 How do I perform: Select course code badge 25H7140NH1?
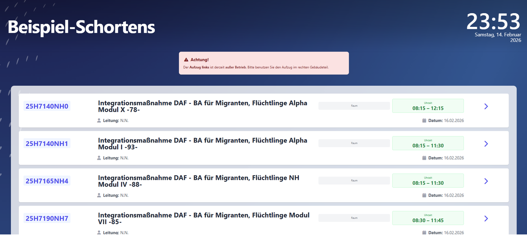tap(47, 144)
